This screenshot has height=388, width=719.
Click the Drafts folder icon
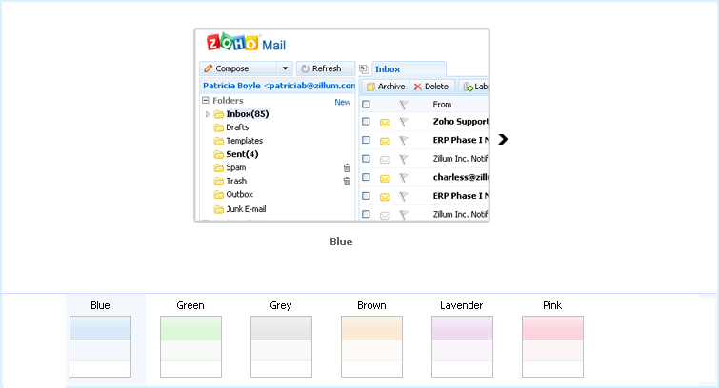click(219, 127)
